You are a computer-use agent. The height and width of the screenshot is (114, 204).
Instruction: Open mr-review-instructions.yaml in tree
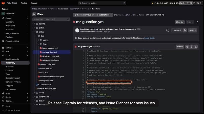click(52, 77)
